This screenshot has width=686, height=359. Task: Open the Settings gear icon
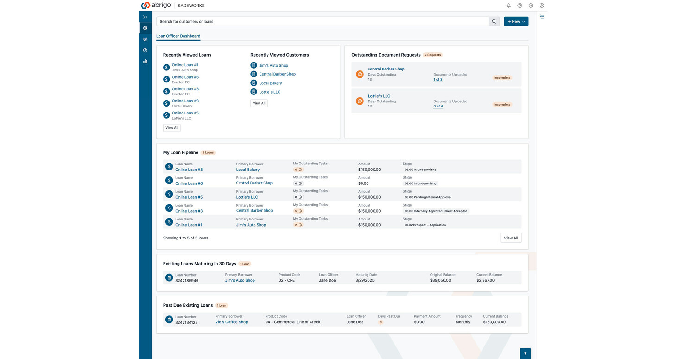click(531, 6)
